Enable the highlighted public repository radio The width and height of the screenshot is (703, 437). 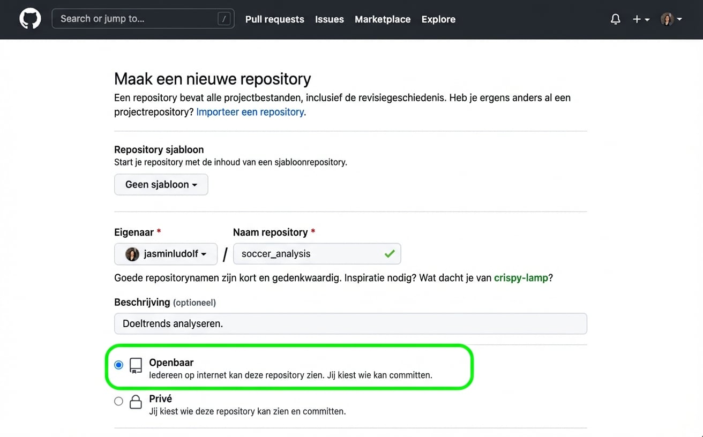(x=118, y=365)
